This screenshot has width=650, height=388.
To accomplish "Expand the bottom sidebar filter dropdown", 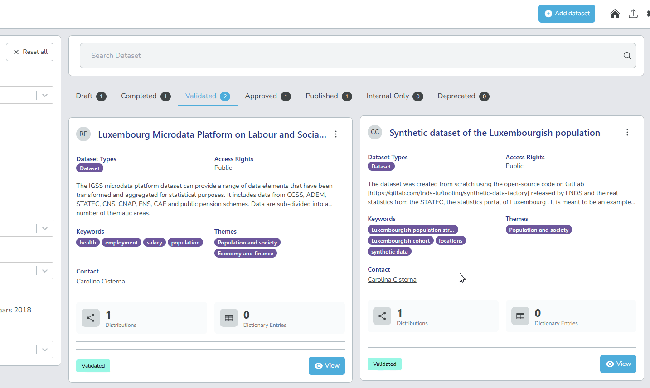I will point(44,350).
